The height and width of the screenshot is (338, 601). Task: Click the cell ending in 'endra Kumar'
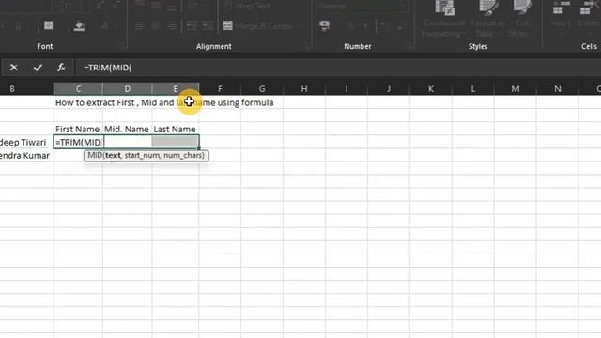(x=26, y=156)
